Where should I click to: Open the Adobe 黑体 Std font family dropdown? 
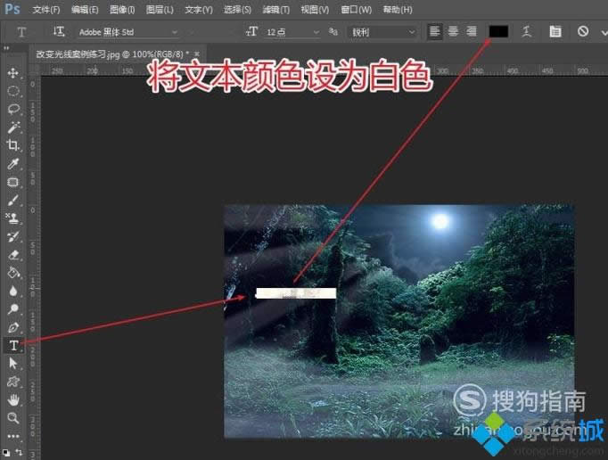tap(128, 32)
